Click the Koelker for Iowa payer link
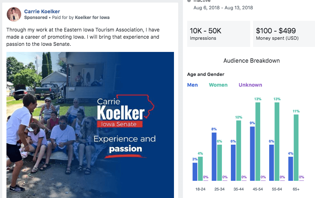Image resolution: width=315 pixels, height=198 pixels. [92, 18]
